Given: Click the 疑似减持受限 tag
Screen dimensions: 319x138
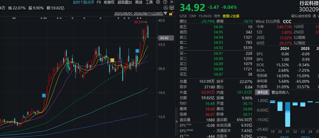Looking at the screenshot, I should coord(301,16).
